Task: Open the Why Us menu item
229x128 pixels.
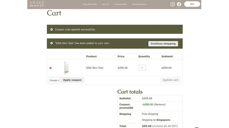Action: (x=105, y=4)
